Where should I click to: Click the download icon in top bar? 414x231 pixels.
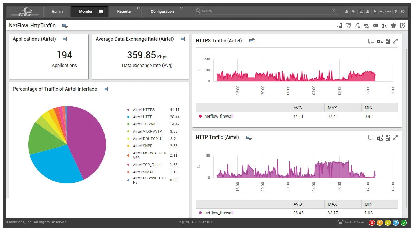click(x=375, y=11)
